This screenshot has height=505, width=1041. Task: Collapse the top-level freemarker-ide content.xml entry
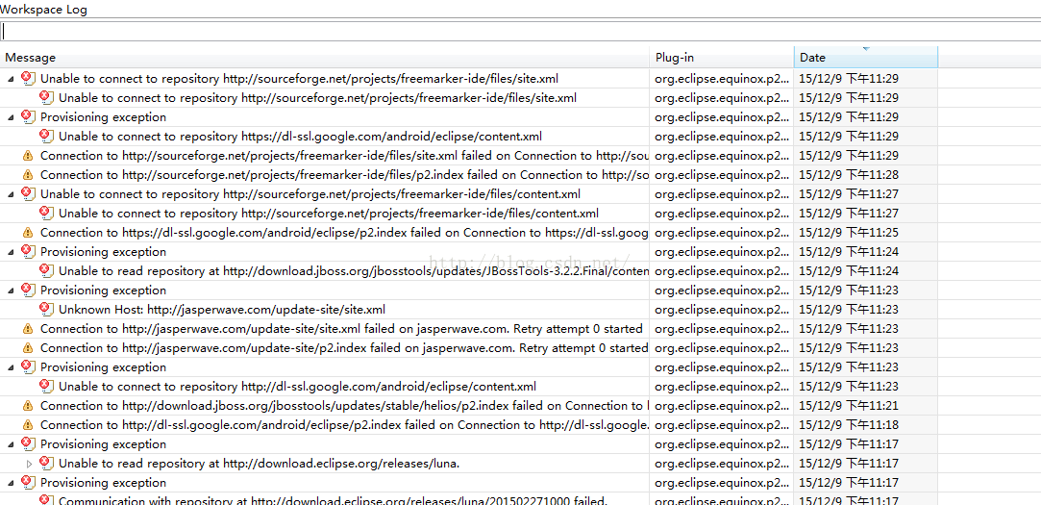[x=11, y=194]
